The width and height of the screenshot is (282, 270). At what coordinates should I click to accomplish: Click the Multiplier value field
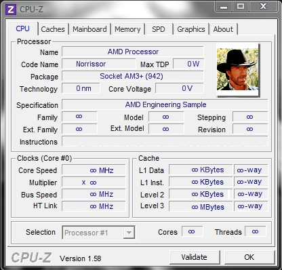click(94, 182)
